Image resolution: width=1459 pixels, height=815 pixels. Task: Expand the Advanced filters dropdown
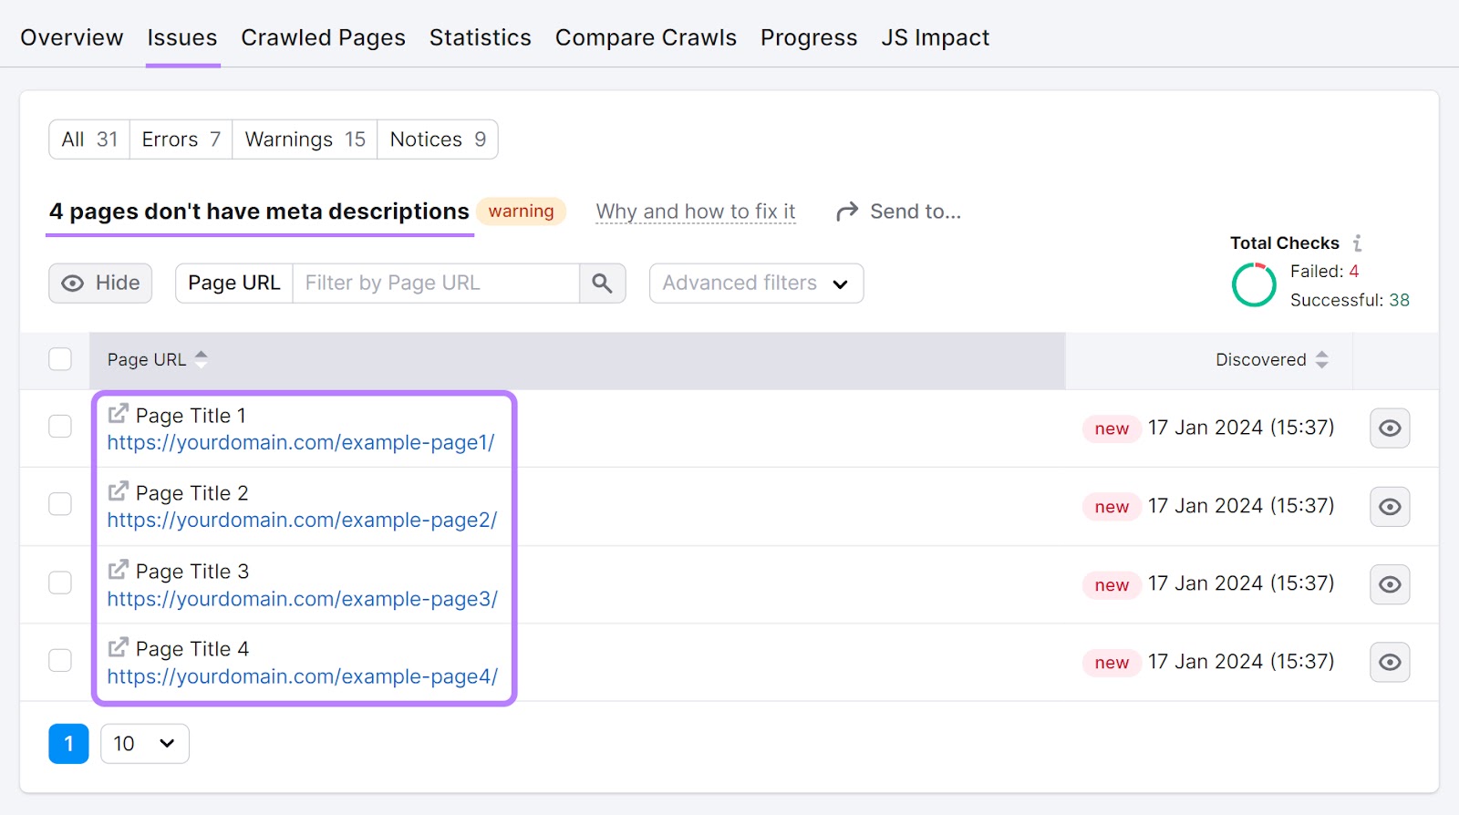click(756, 284)
